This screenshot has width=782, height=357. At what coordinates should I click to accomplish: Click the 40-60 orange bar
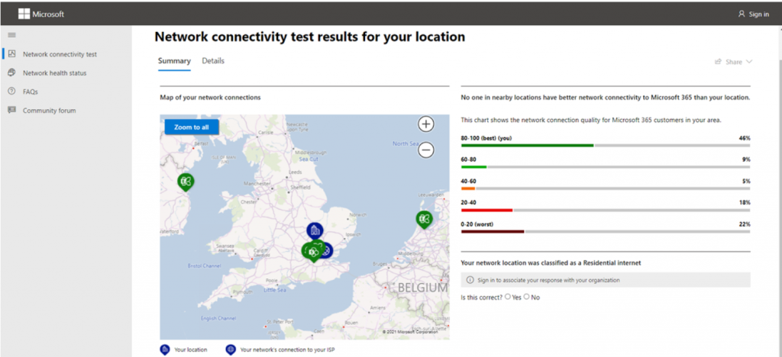coord(468,188)
